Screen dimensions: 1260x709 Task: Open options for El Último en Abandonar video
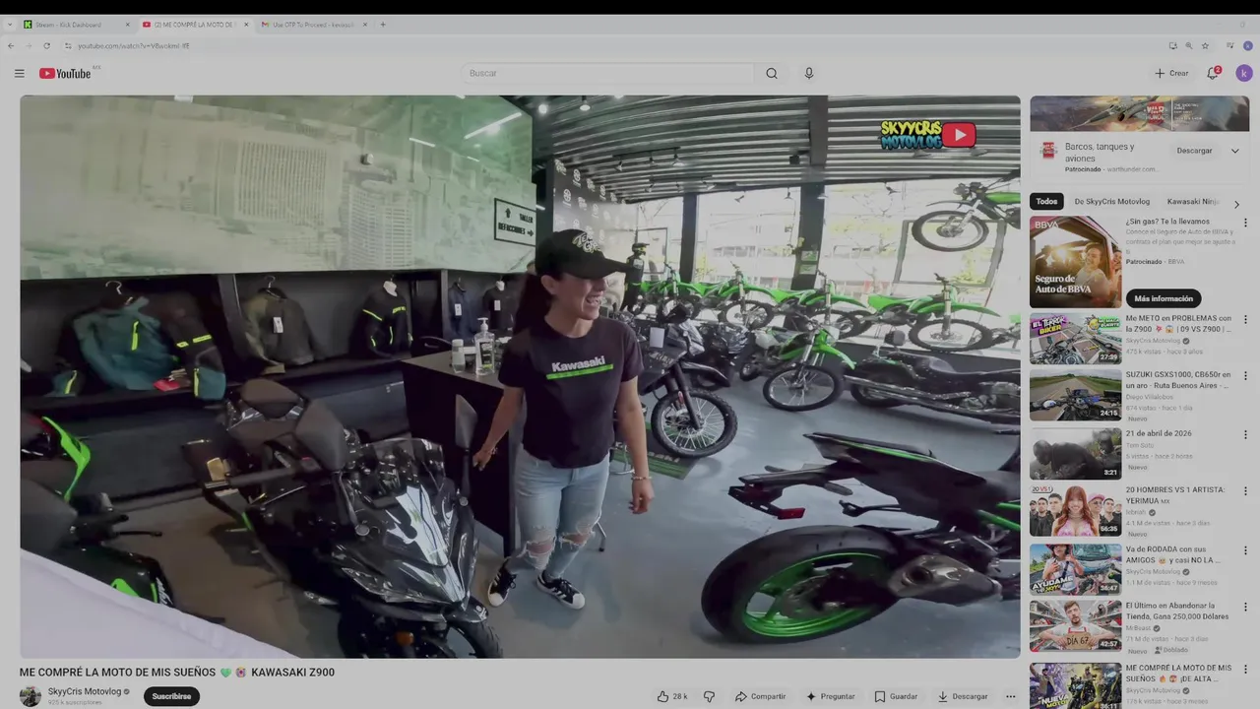(1245, 608)
